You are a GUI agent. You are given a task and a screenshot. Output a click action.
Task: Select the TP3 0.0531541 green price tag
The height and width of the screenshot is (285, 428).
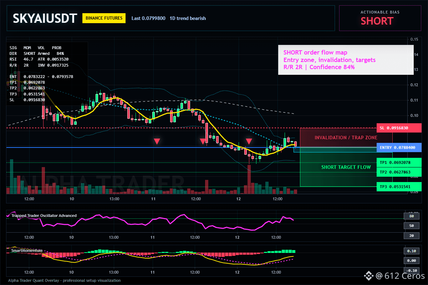coord(399,187)
